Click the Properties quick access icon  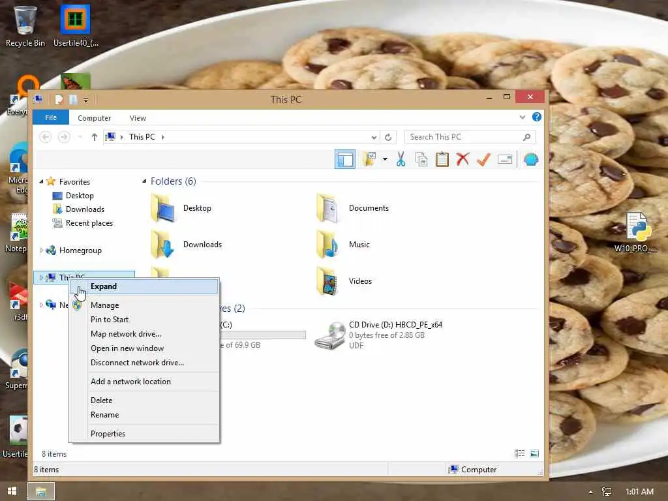point(59,100)
